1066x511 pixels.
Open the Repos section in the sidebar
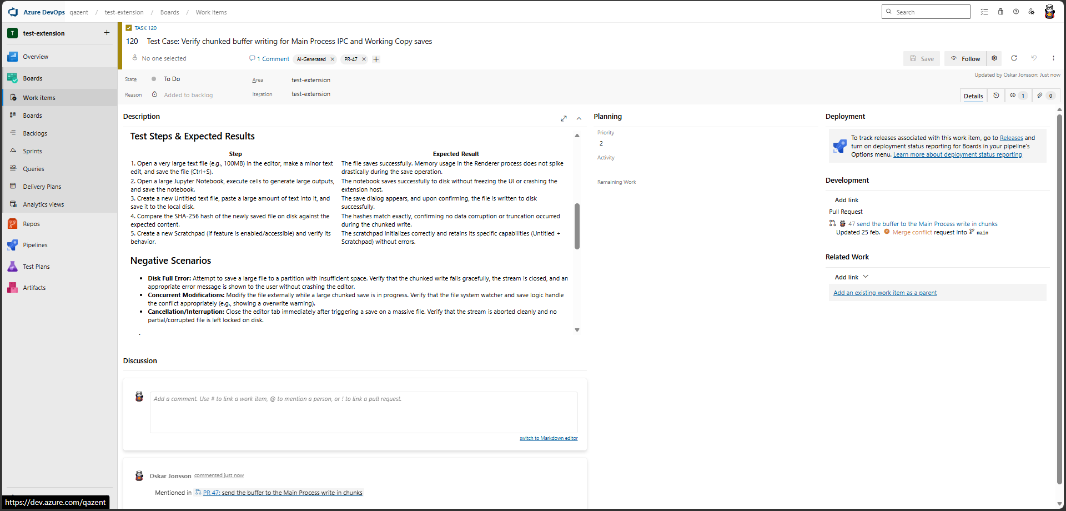pos(31,224)
